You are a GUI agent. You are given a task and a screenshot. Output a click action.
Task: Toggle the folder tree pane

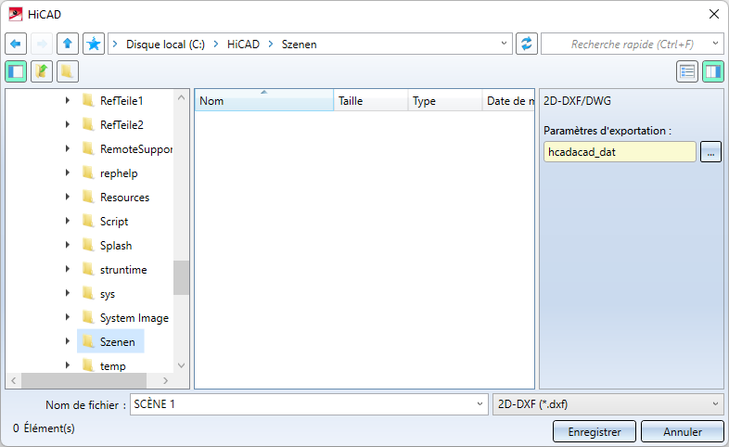click(16, 71)
